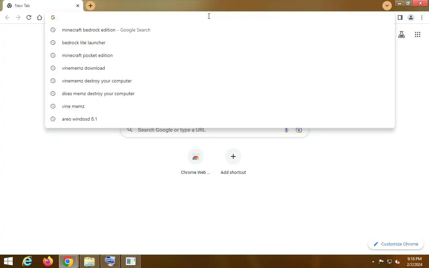Click the Add shortcut button

233,162
